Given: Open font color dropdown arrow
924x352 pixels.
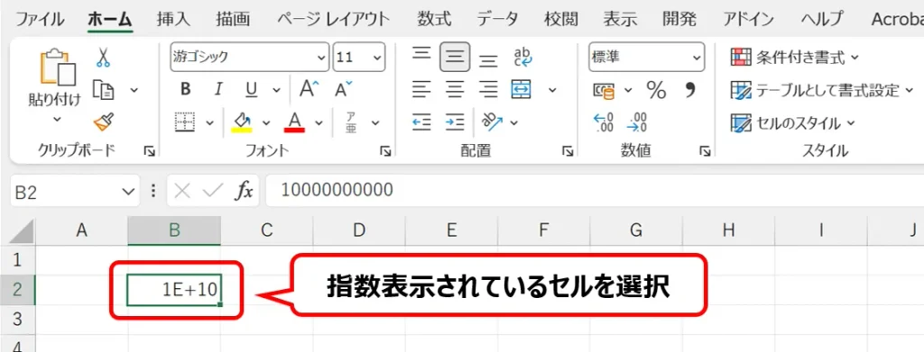Looking at the screenshot, I should (x=319, y=122).
